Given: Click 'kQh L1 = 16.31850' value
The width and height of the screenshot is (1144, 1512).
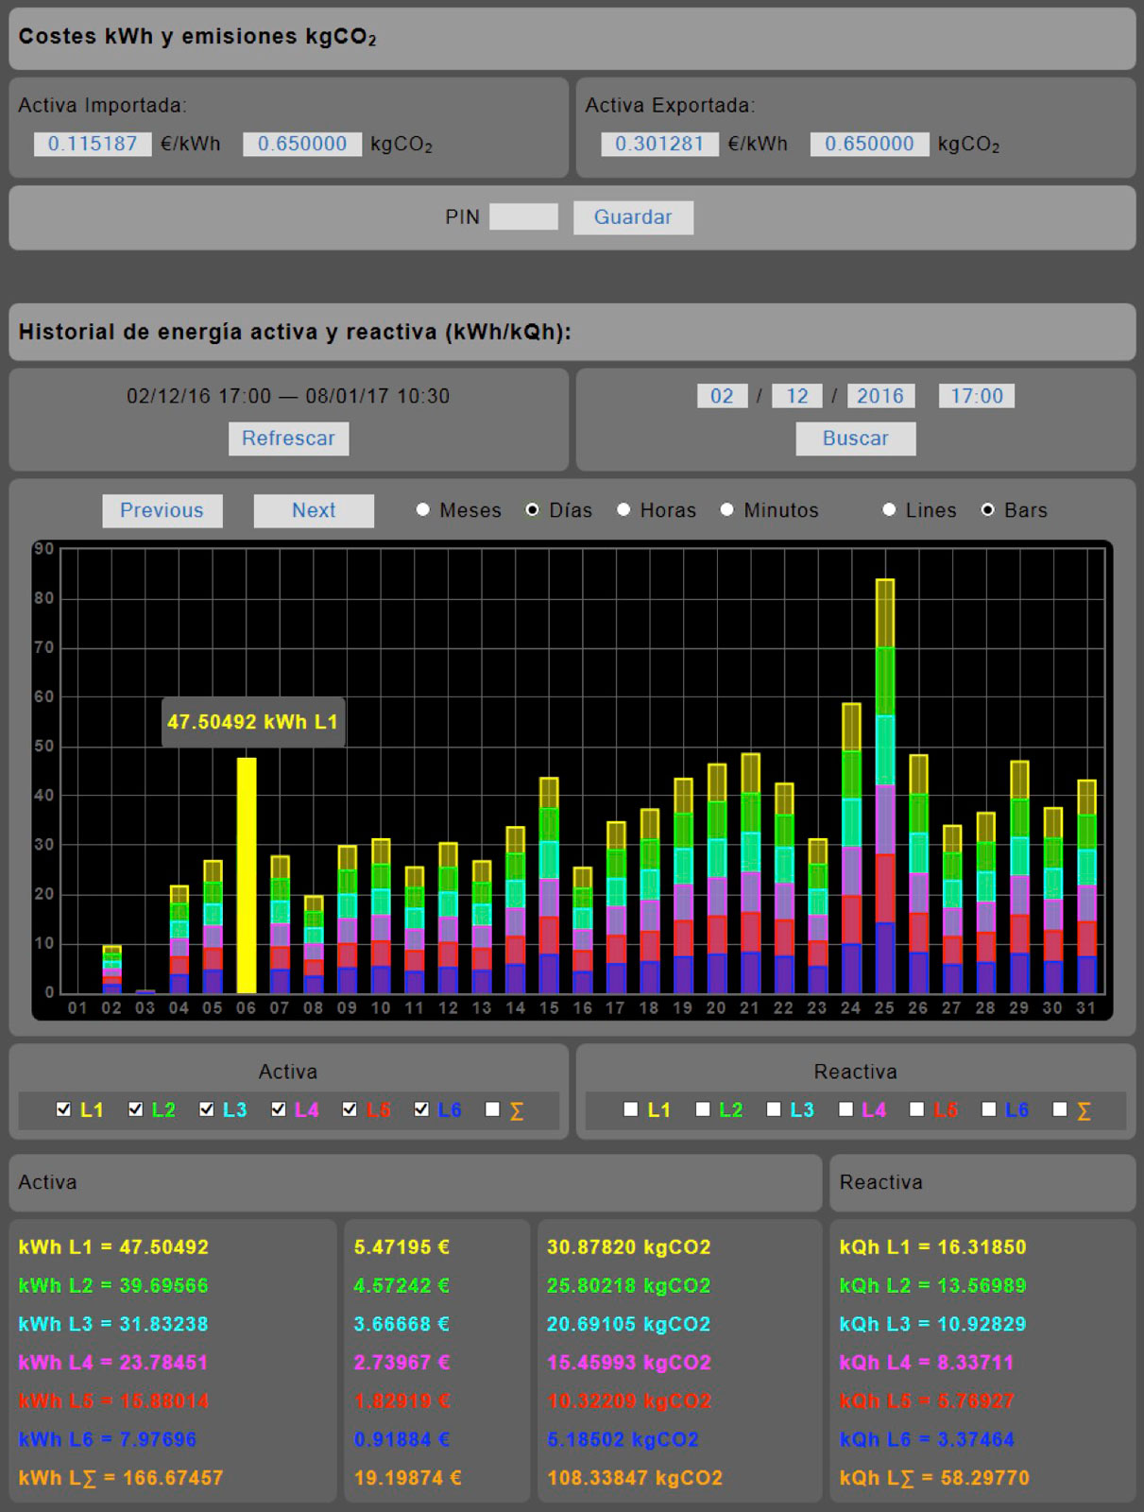Looking at the screenshot, I should pyautogui.click(x=932, y=1247).
